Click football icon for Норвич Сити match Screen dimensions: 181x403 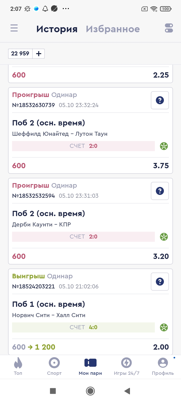164,327
